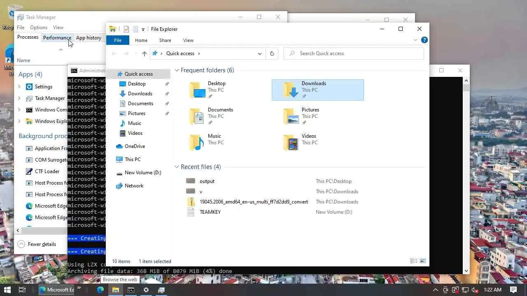Open Task View from the taskbar

point(22,290)
